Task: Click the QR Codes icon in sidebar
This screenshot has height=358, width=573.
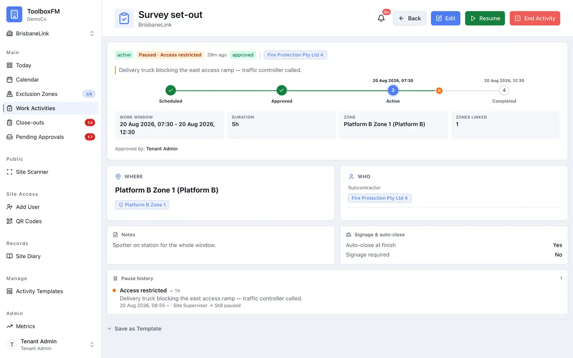Action: pyautogui.click(x=10, y=221)
